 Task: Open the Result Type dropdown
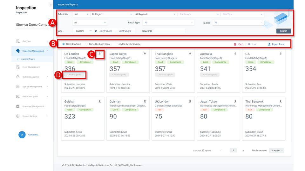click(168, 22)
